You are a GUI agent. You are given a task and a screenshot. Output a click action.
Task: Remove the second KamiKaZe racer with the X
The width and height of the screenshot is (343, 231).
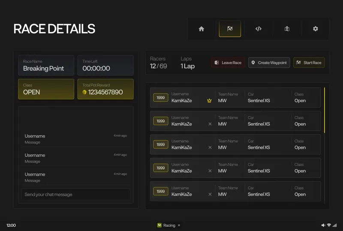(x=210, y=124)
